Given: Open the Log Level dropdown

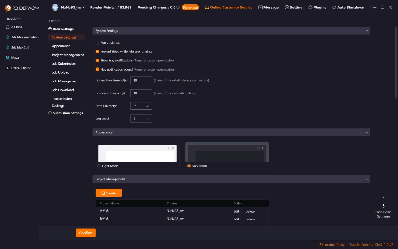Looking at the screenshot, I should point(141,119).
